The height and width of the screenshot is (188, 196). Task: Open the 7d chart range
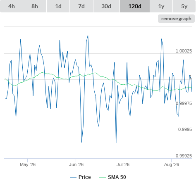[81, 6]
